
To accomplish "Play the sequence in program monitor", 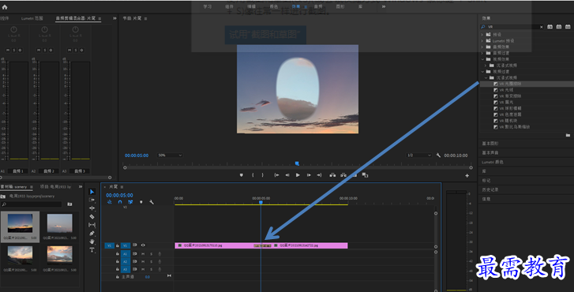I will click(x=298, y=175).
